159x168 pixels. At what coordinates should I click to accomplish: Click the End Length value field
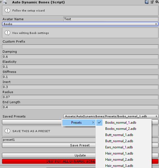point(80,107)
